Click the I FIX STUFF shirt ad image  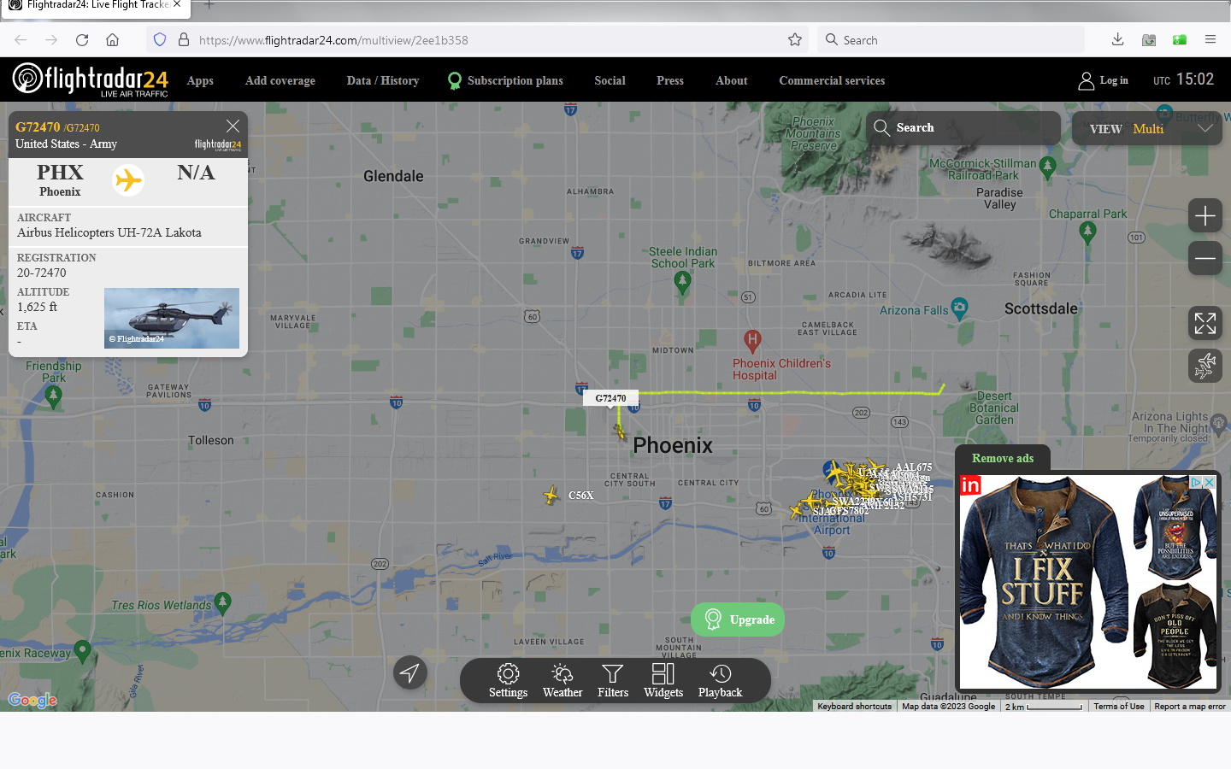[x=1043, y=581]
